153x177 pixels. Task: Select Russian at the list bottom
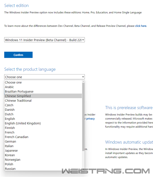coord(43,169)
